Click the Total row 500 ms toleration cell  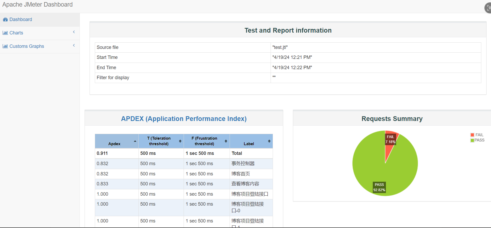coord(161,153)
